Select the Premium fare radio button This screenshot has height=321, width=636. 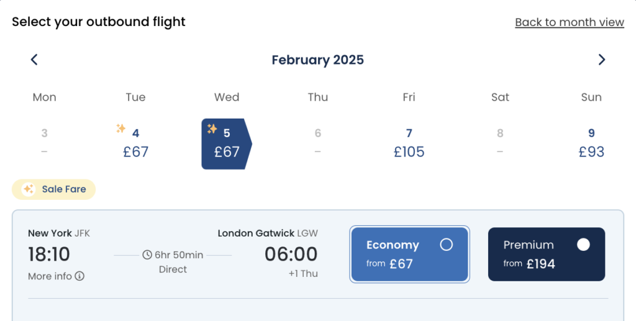[x=583, y=245]
